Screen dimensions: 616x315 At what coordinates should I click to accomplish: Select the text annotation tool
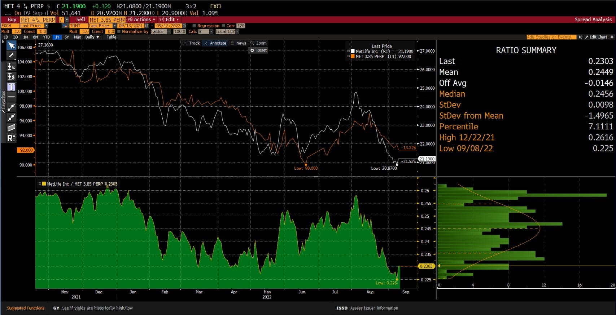(x=11, y=87)
